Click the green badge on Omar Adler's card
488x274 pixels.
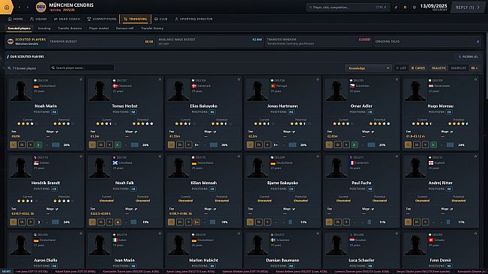pos(355,144)
